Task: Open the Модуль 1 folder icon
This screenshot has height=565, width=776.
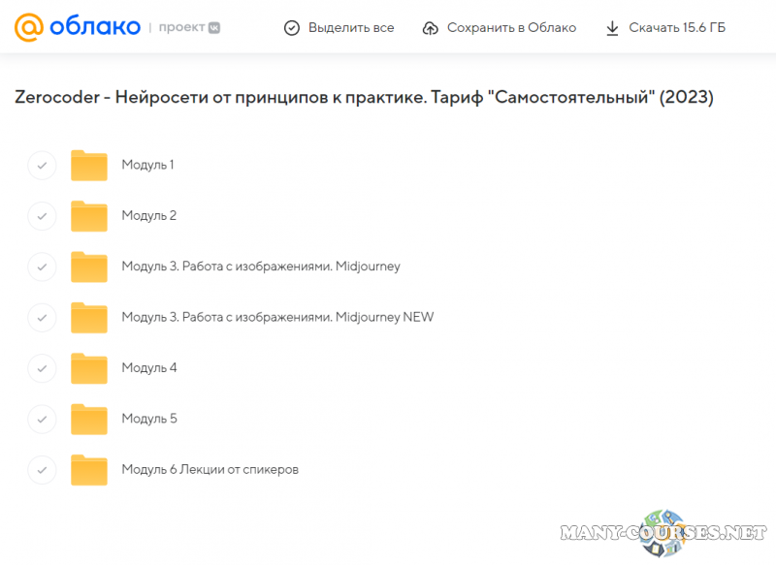Action: click(89, 165)
